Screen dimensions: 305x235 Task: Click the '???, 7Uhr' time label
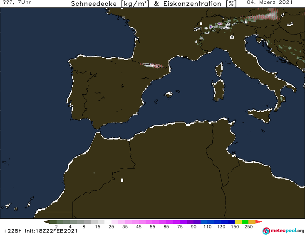click(17, 2)
